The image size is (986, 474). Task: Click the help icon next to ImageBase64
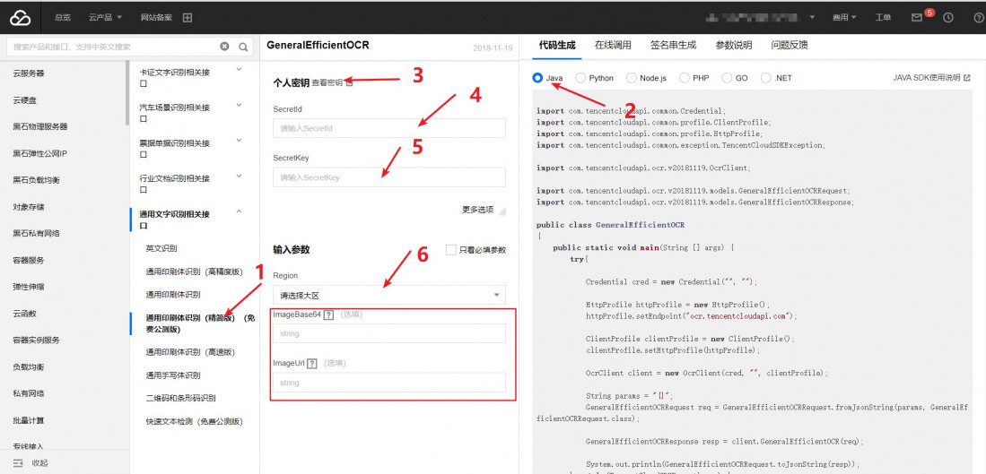click(328, 315)
